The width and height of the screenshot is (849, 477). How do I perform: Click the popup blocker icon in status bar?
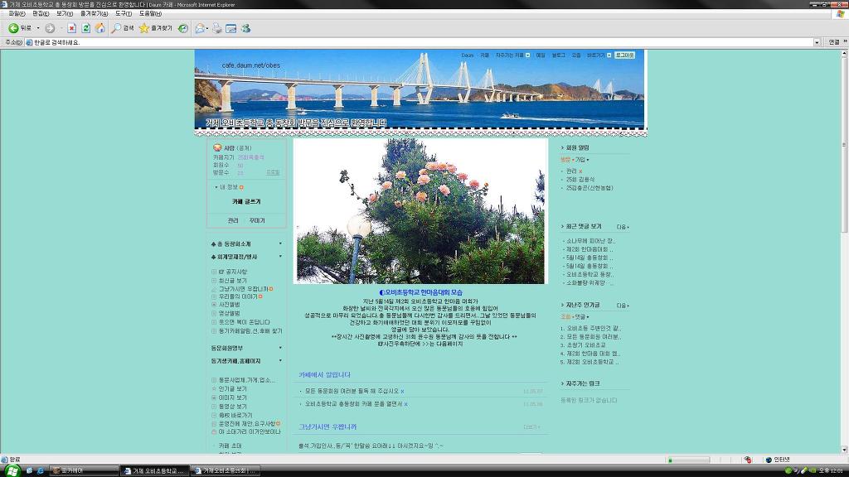748,460
